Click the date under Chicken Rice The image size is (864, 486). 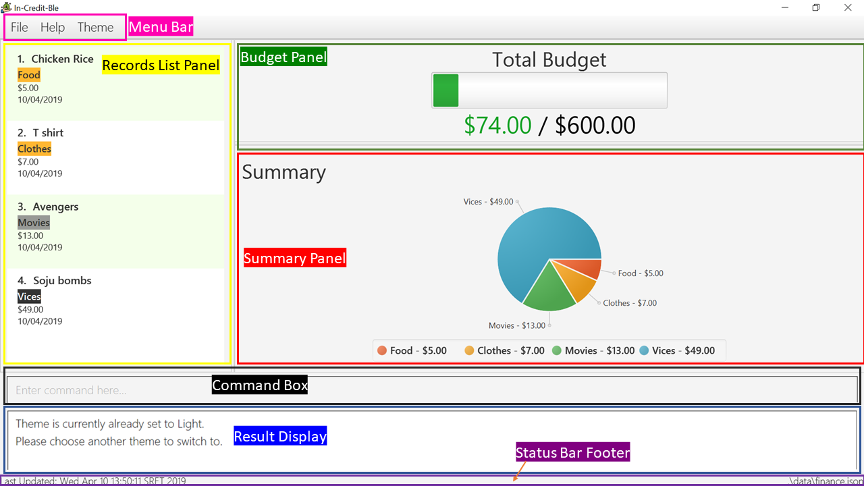point(40,99)
